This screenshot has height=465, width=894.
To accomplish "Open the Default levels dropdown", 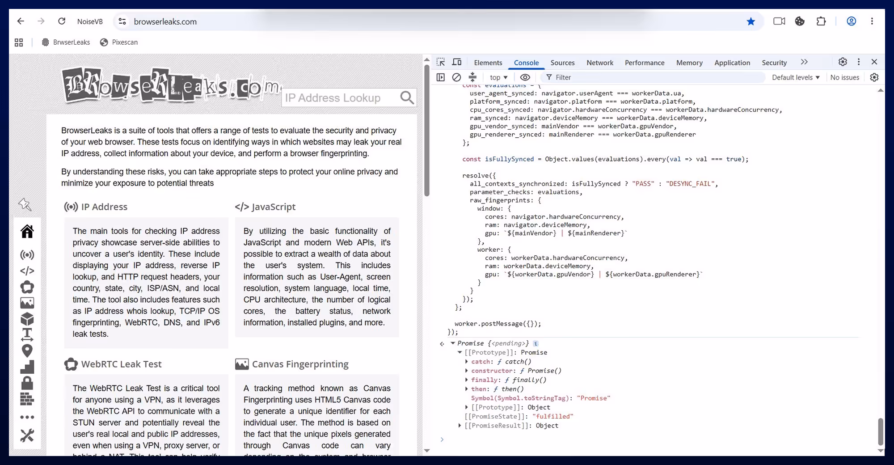I will pos(796,77).
